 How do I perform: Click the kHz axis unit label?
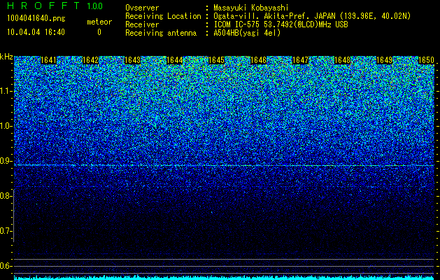coord(6,57)
